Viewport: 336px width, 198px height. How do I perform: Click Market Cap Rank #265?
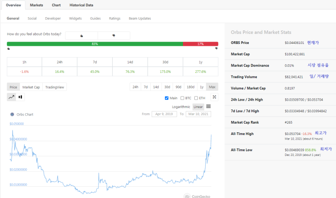point(288,122)
